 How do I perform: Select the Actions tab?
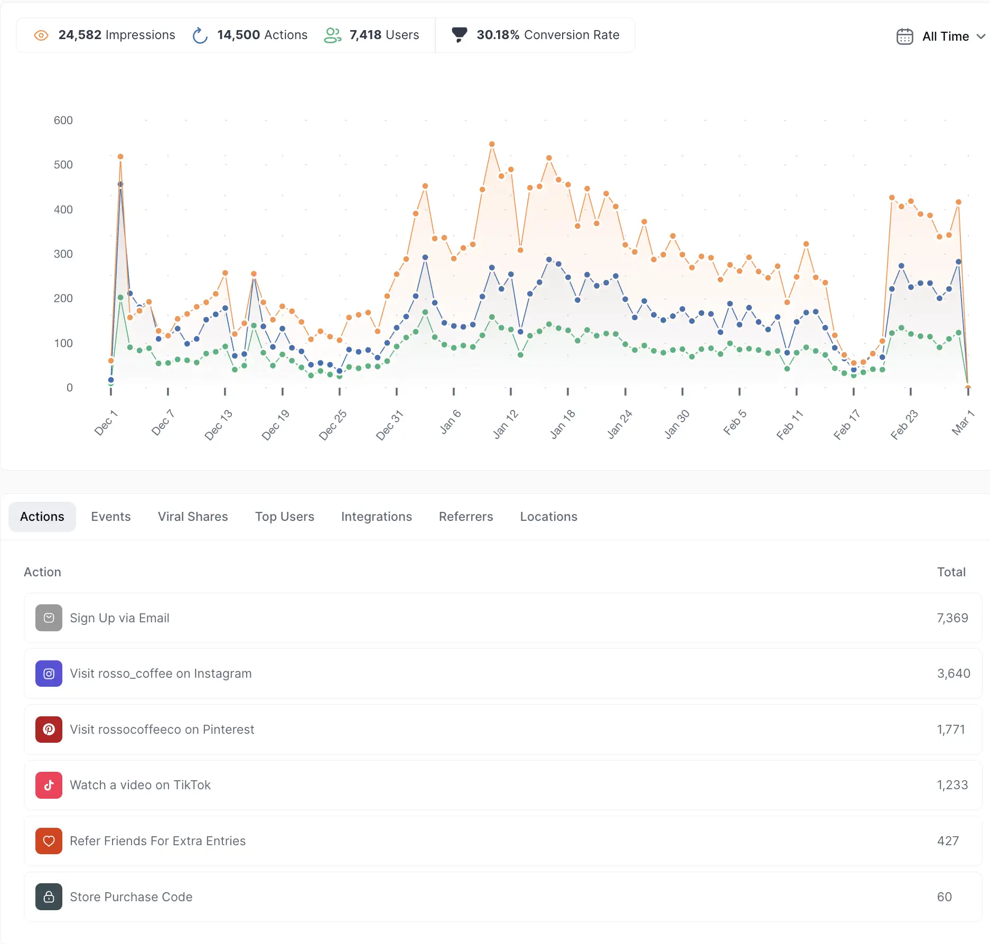point(42,517)
